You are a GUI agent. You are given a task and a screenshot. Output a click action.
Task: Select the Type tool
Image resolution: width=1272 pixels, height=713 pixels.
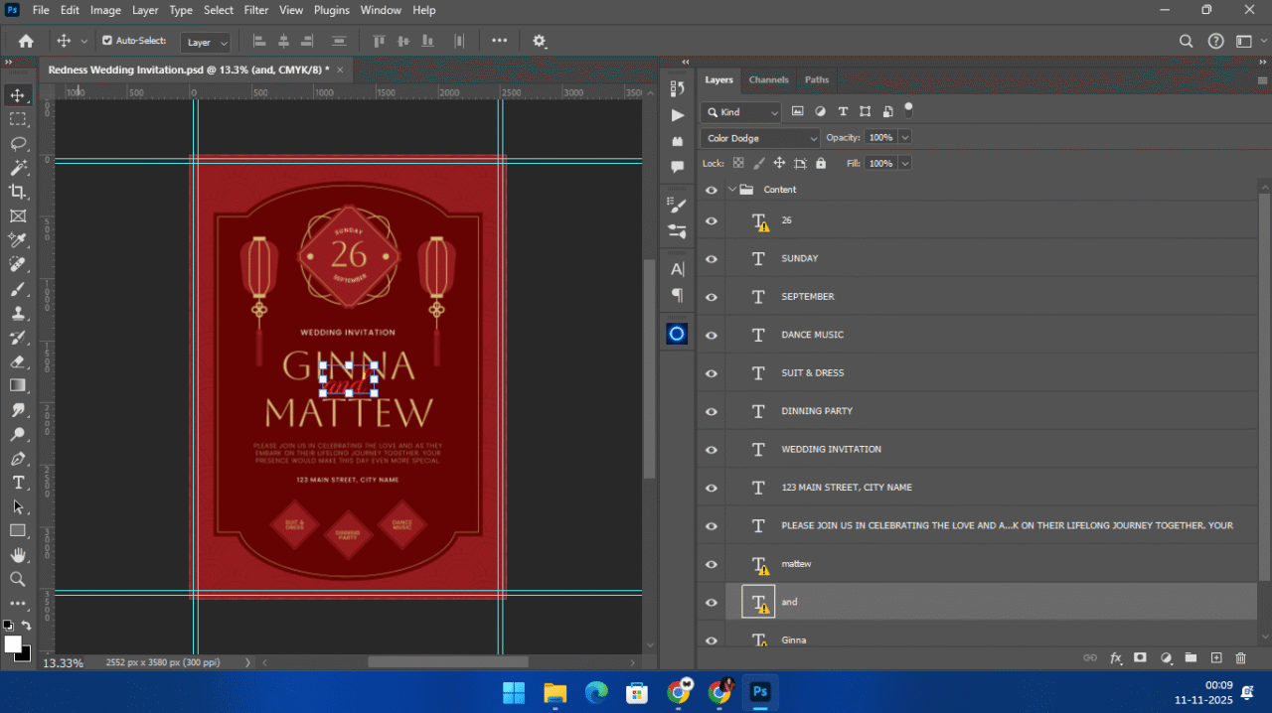18,483
